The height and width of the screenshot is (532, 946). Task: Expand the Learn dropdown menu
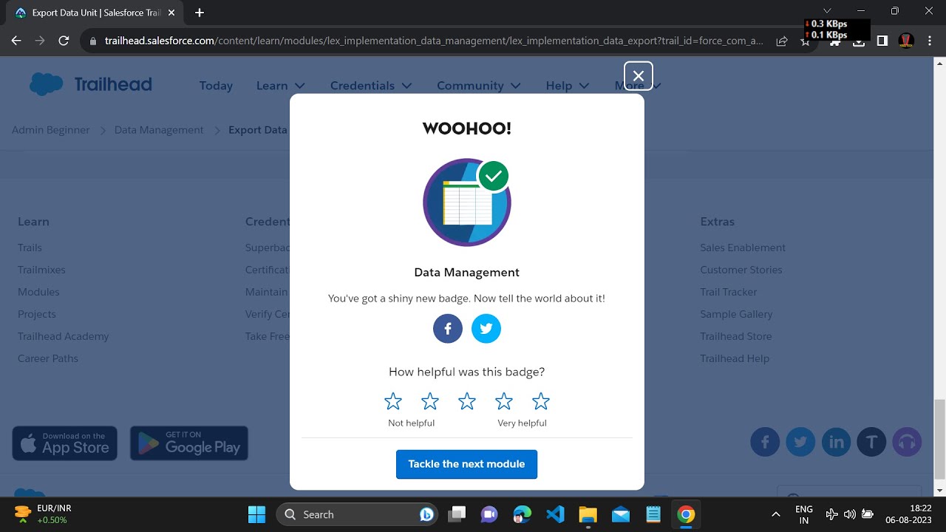coord(281,86)
